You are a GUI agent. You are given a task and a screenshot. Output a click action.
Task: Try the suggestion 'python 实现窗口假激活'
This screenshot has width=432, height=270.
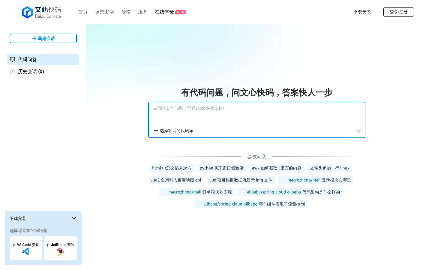coord(222,168)
